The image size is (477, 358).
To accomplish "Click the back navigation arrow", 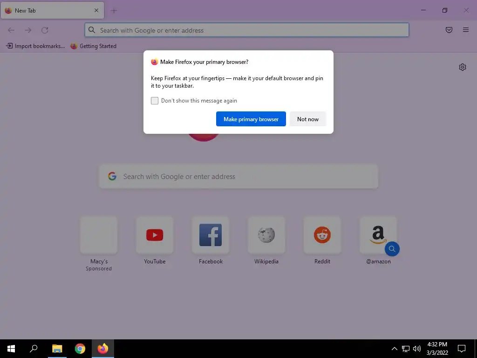I will click(x=11, y=30).
